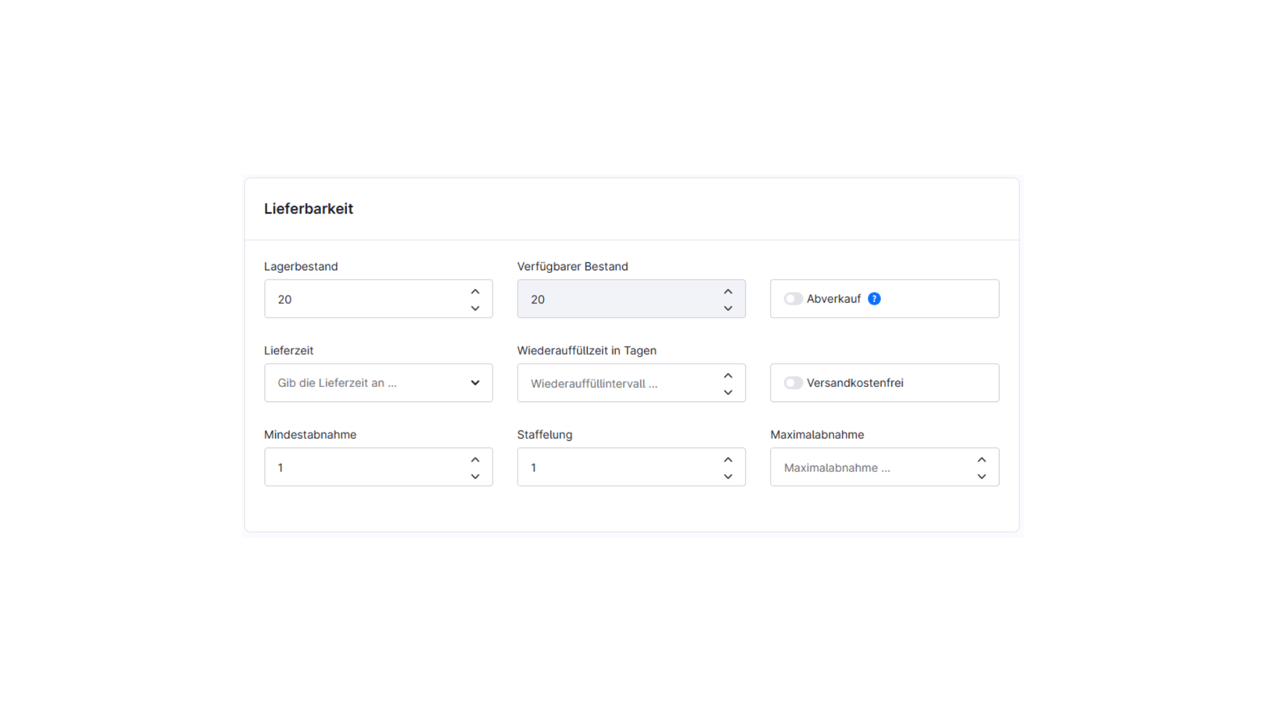Focus the Mindestabnahme input field

point(378,467)
